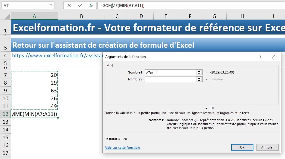Select row 8 header
Viewport: 285px width, 159px height.
[x=5, y=83]
